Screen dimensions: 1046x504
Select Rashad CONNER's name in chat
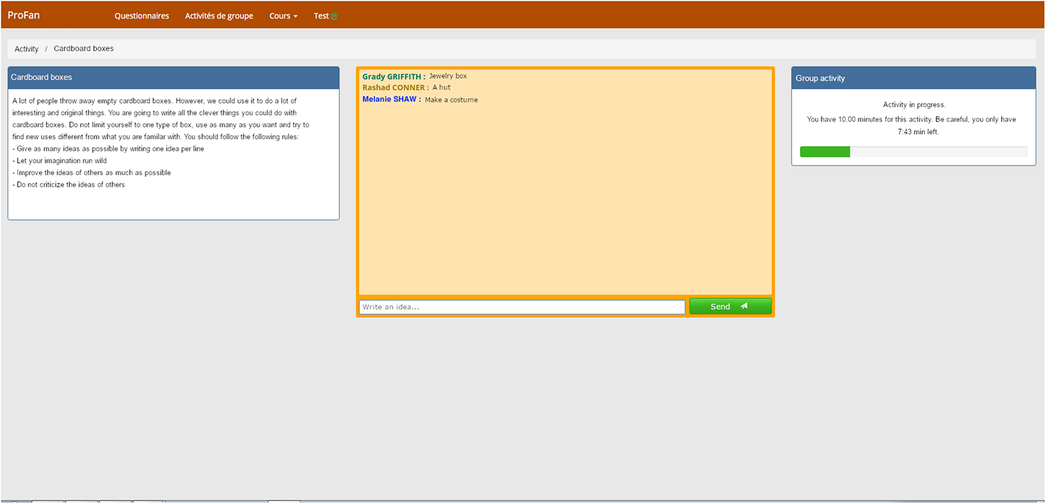394,88
